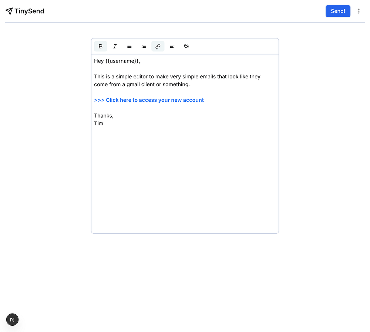Toggle bold formatting in the editor toolbar
This screenshot has width=370, height=332.
(101, 46)
